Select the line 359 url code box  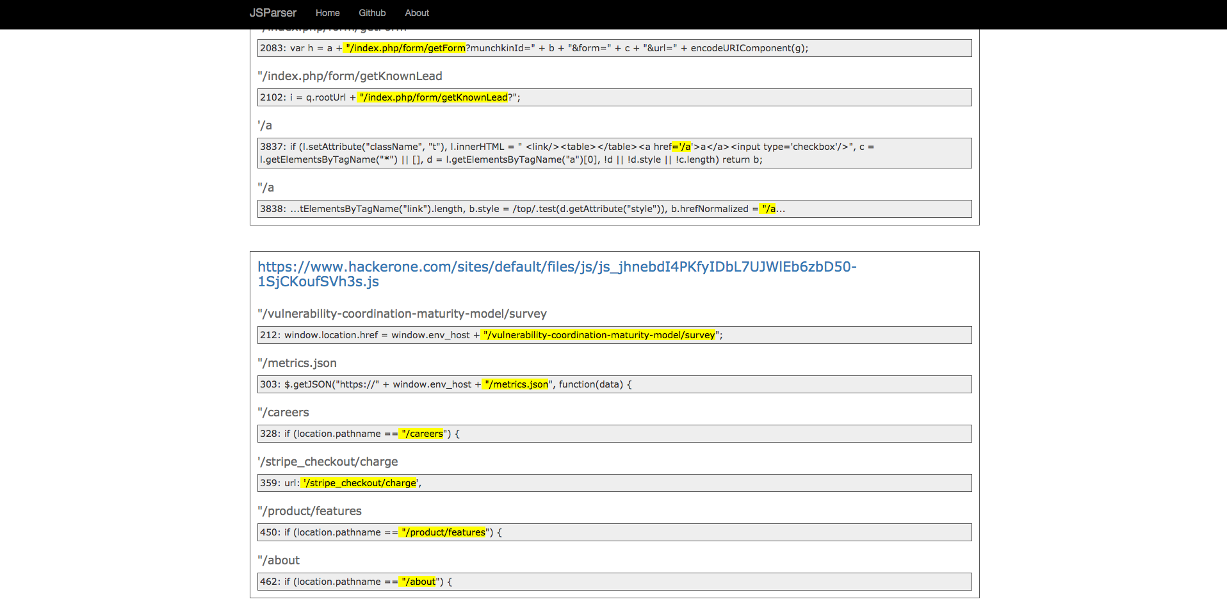(614, 483)
